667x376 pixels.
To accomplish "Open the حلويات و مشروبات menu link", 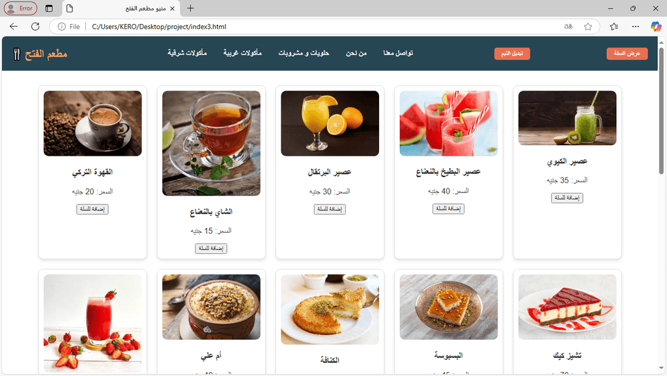I will click(x=304, y=53).
